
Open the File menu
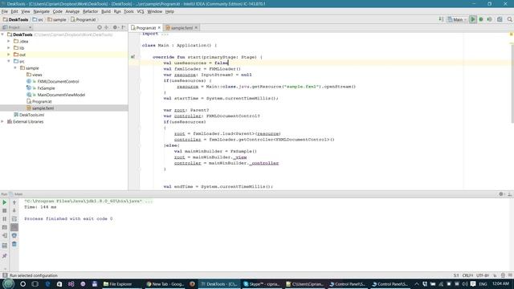[x=5, y=11]
